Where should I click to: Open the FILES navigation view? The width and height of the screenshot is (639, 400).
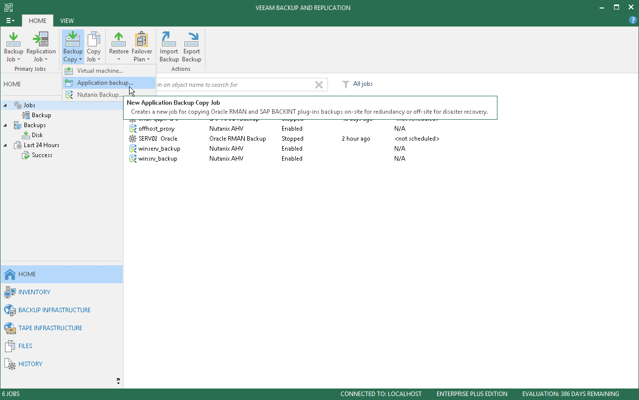(61, 346)
